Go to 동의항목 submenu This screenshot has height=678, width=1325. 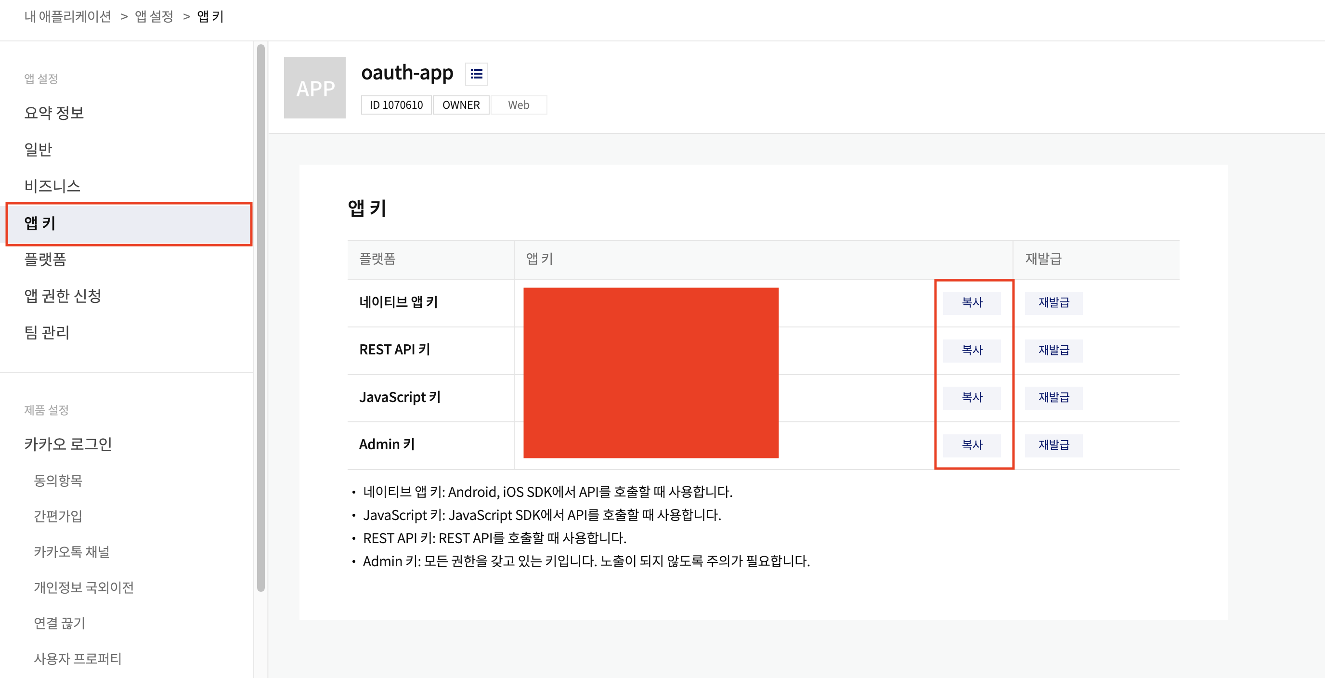58,480
